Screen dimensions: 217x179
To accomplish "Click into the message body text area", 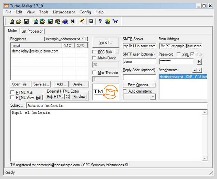I will [106, 135].
